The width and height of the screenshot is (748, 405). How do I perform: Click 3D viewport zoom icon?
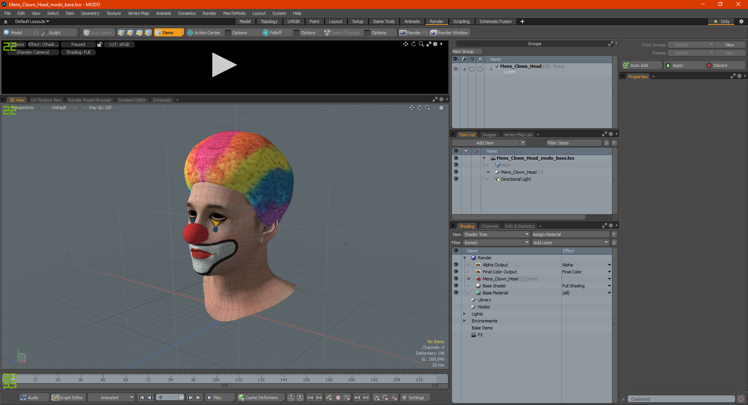pos(427,108)
